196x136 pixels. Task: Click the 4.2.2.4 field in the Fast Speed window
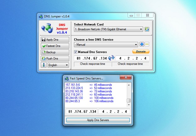114,111
